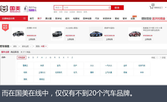Open the 大众途观L silver car thumbnail
167x102 pixels.
pos(57,34)
